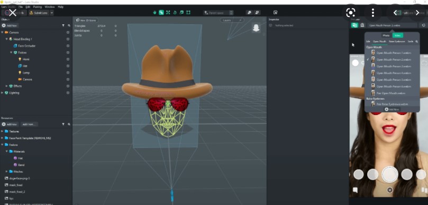Click Add New in the Objects panel
This screenshot has width=428, height=205.
10,25
